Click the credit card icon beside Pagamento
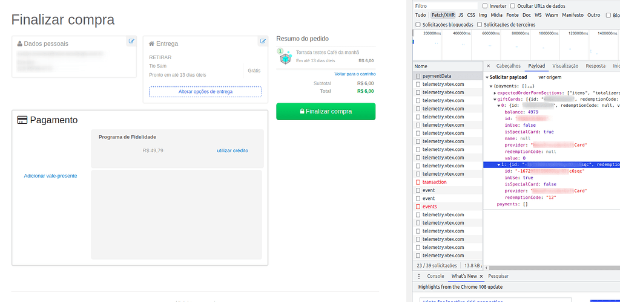 point(22,120)
